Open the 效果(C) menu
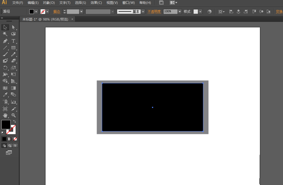Image resolution: width=283 pixels, height=185 pixels. 96,3
